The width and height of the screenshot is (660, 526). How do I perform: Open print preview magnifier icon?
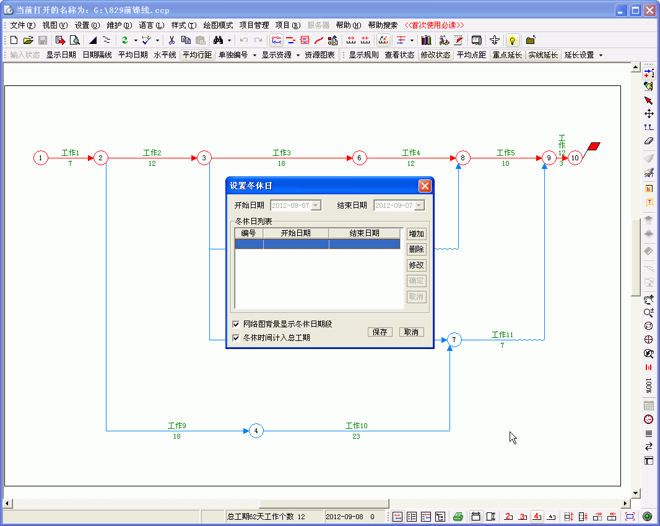(74, 40)
